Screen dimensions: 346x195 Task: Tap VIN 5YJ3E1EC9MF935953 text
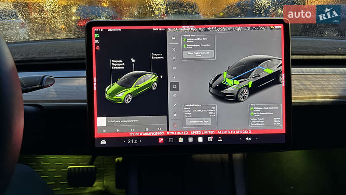(x=147, y=134)
